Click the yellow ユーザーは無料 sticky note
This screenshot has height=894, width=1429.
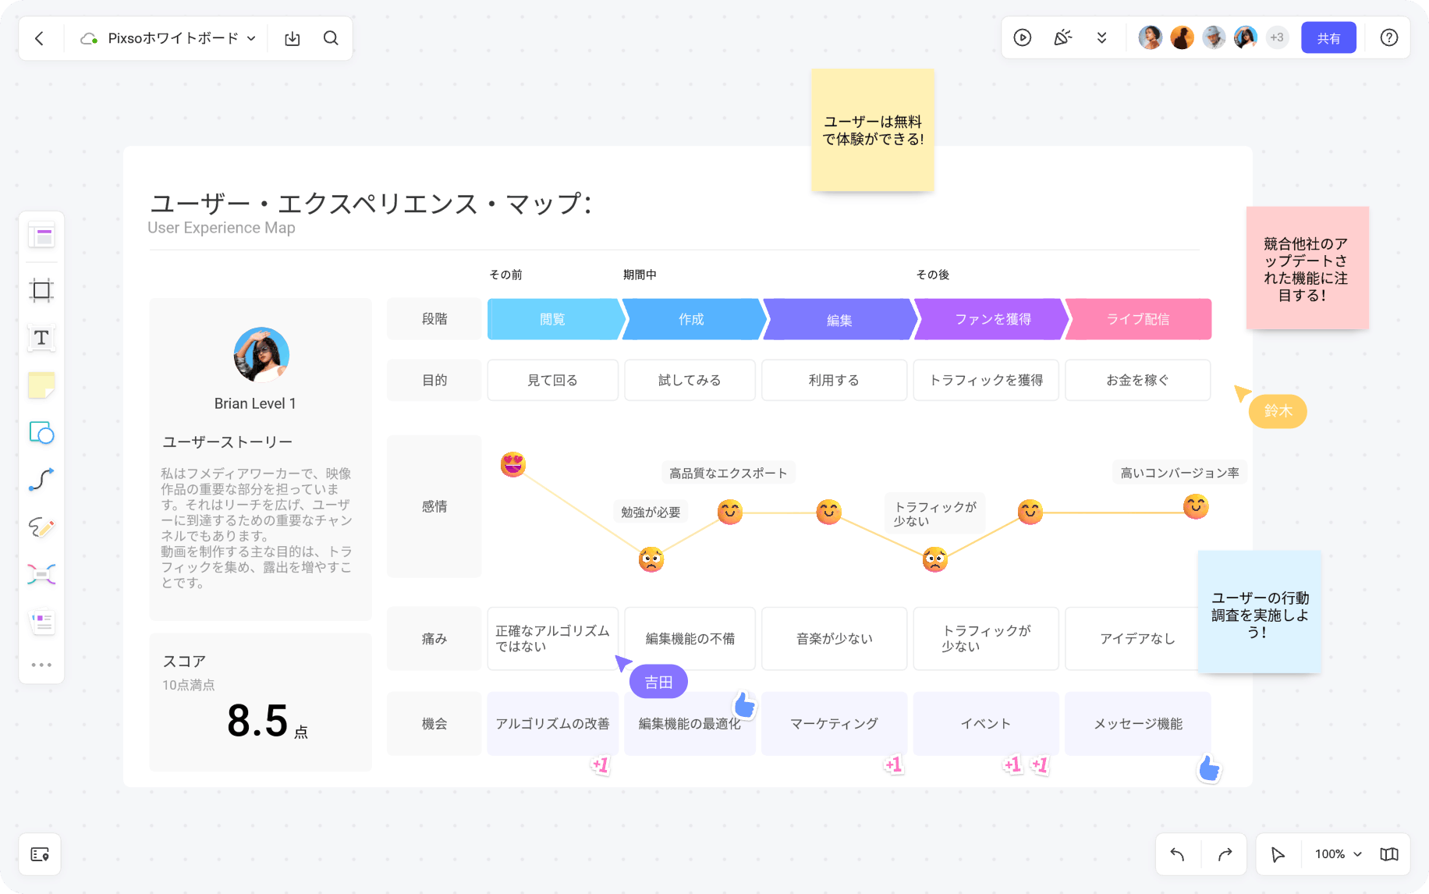[x=873, y=130]
